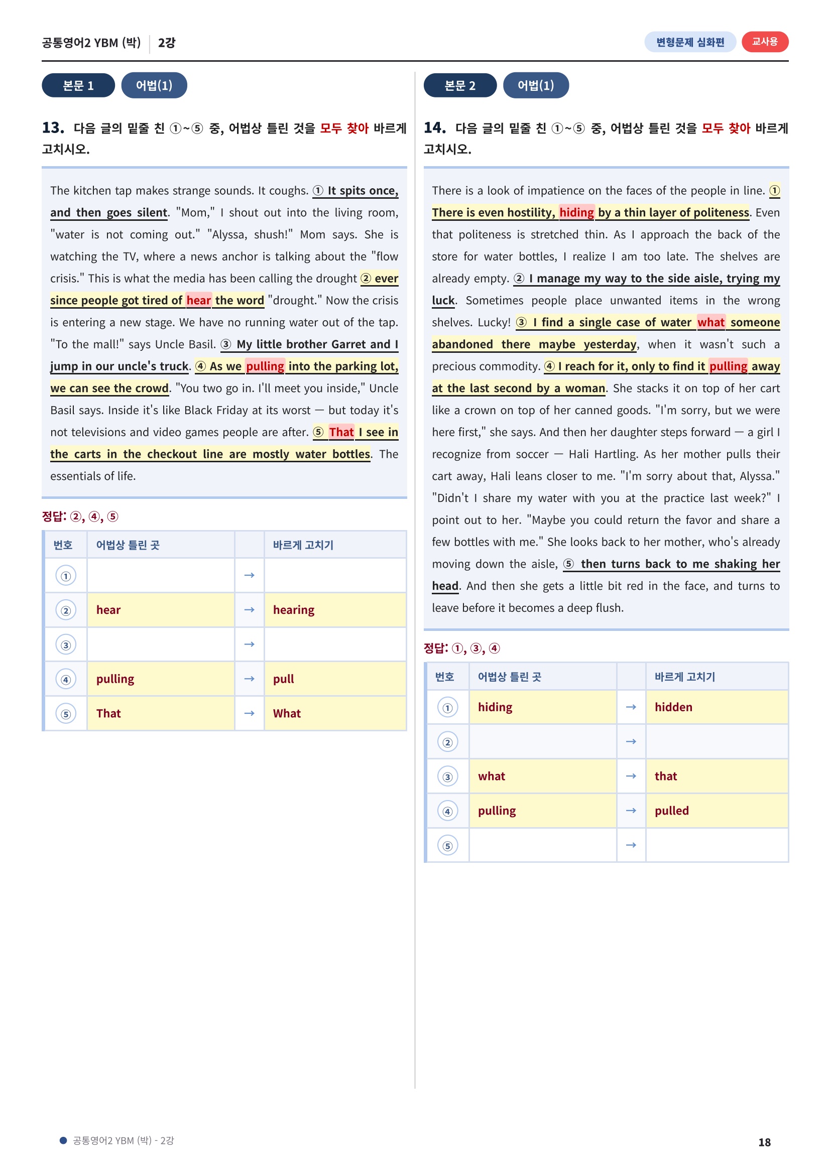Click circled number ③ in question 14 table
Screen dimensions: 830x1174
pos(447,776)
